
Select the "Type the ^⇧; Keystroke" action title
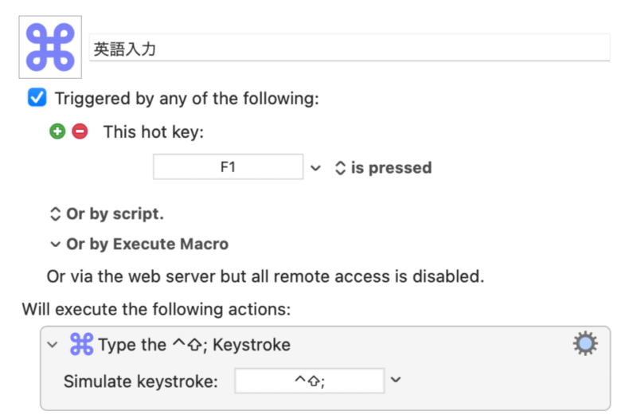(x=194, y=345)
